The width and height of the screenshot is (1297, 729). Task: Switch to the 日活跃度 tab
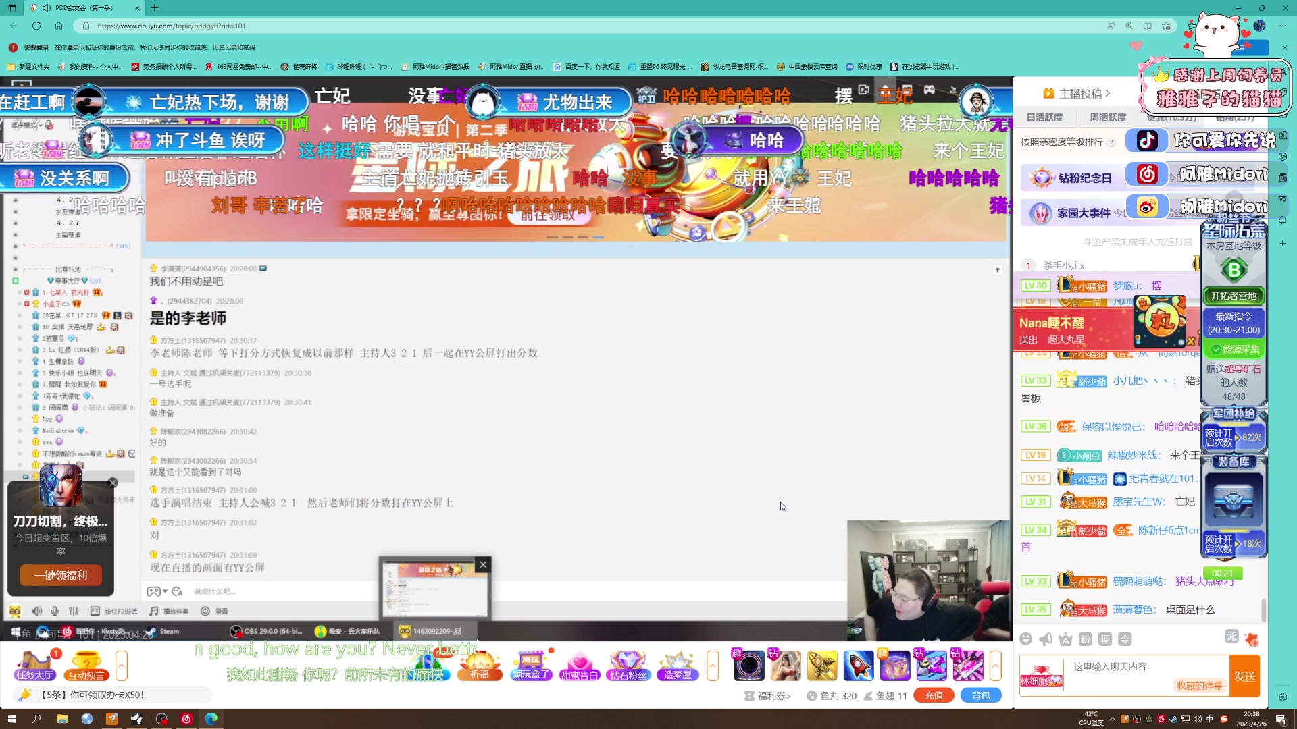[1044, 117]
